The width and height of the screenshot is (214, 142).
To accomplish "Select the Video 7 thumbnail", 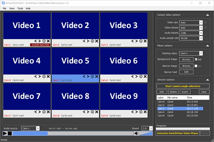I will (27, 97).
